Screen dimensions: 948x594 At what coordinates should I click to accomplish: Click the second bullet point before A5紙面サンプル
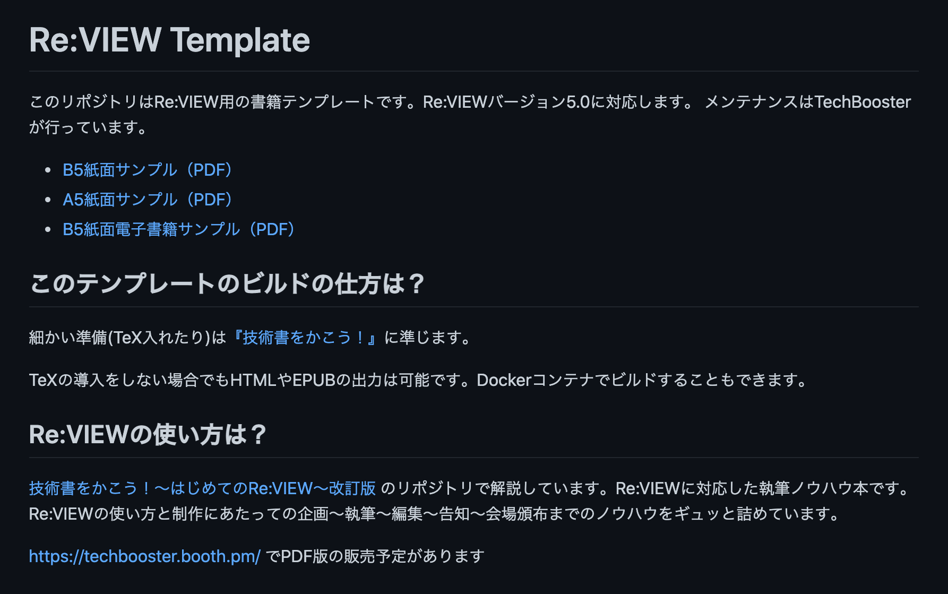(48, 200)
